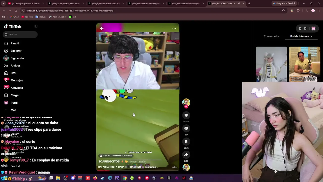The width and height of the screenshot is (323, 182).
Task: Reload the page in Chrome
Action: click(x=16, y=11)
